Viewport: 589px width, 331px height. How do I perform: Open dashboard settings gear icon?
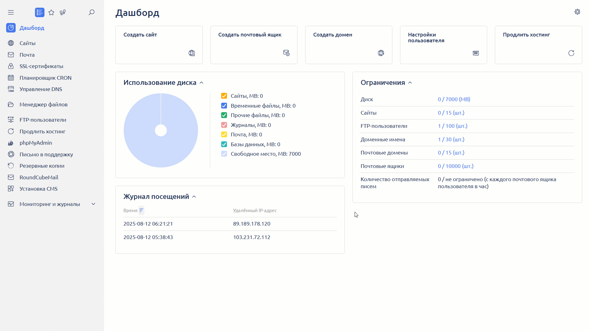[x=577, y=12]
